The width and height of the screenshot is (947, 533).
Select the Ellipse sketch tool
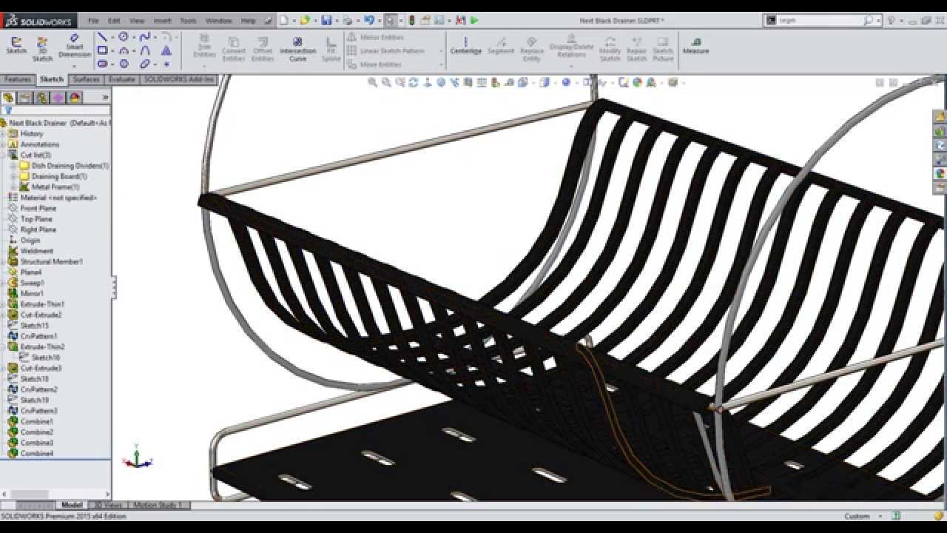145,64
